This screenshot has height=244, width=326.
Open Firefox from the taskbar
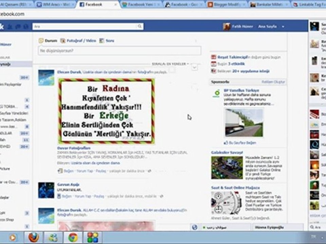[x=34, y=237]
